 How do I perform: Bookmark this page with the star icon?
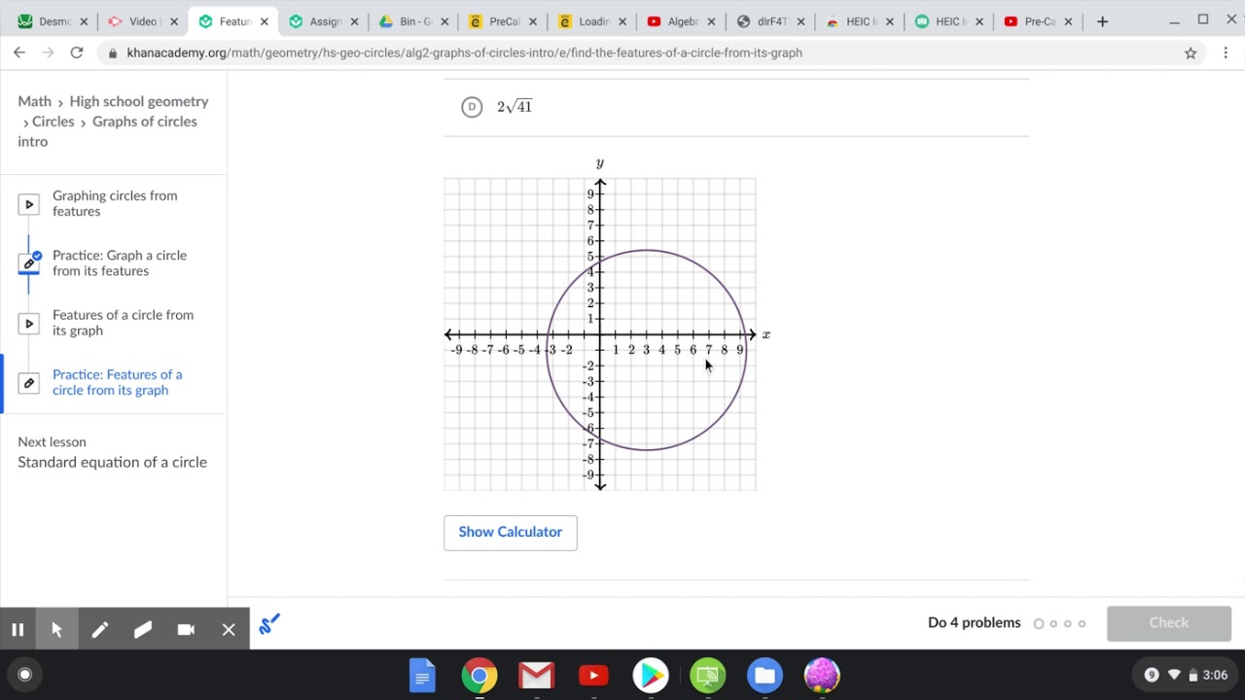(x=1191, y=53)
